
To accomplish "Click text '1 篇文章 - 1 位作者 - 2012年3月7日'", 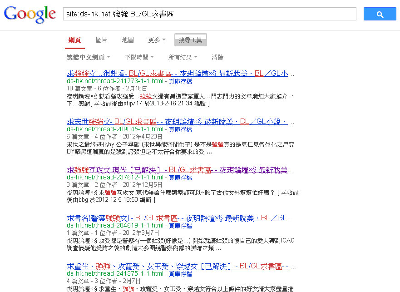I will click(x=113, y=233).
